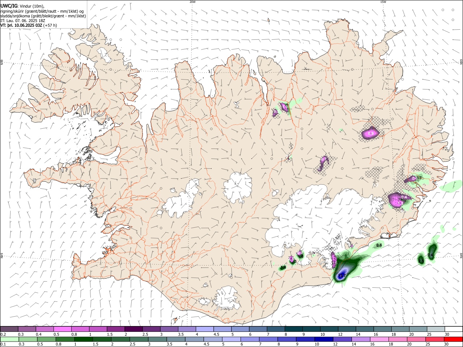
Task: Pick the steel blue snow swatch labeled 6
Action: coord(258,329)
